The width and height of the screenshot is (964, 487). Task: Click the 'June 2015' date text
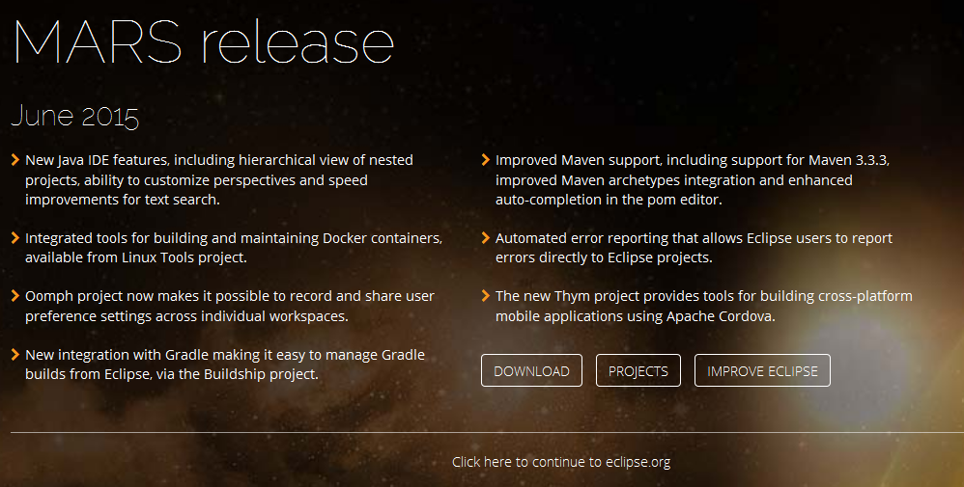(x=75, y=116)
